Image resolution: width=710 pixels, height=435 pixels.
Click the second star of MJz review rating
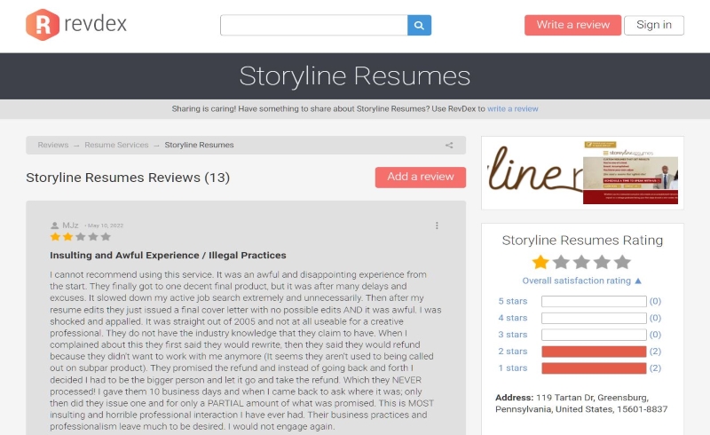[x=68, y=236]
